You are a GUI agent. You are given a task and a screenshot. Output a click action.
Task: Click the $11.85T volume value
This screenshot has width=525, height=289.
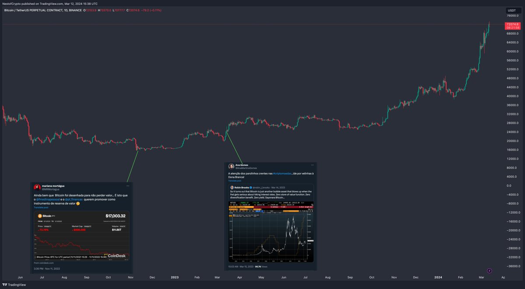point(116,230)
